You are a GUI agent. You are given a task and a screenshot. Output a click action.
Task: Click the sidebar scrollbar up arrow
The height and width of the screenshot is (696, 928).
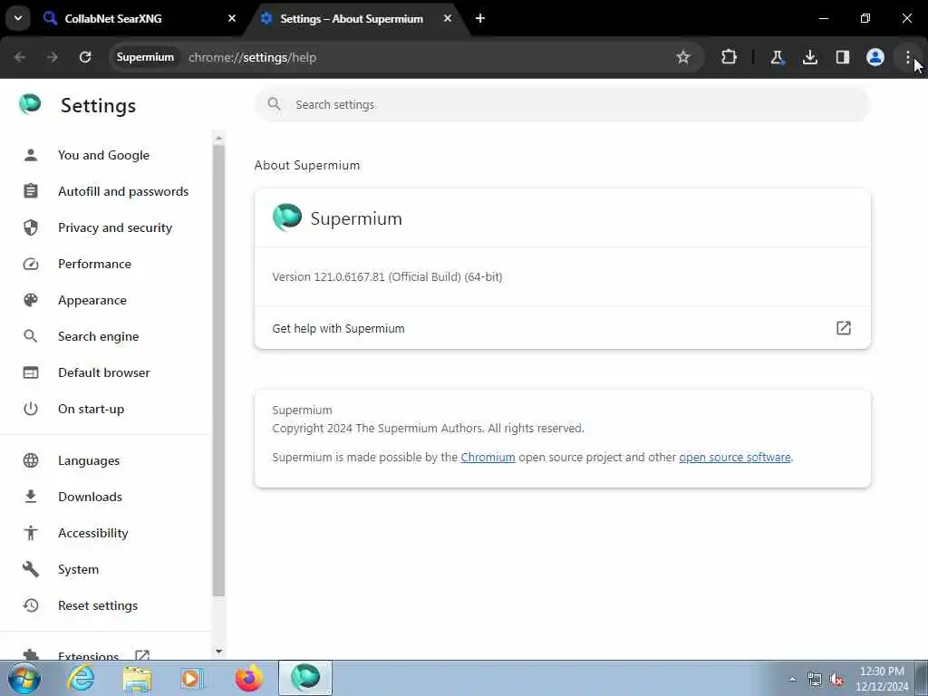click(x=219, y=138)
